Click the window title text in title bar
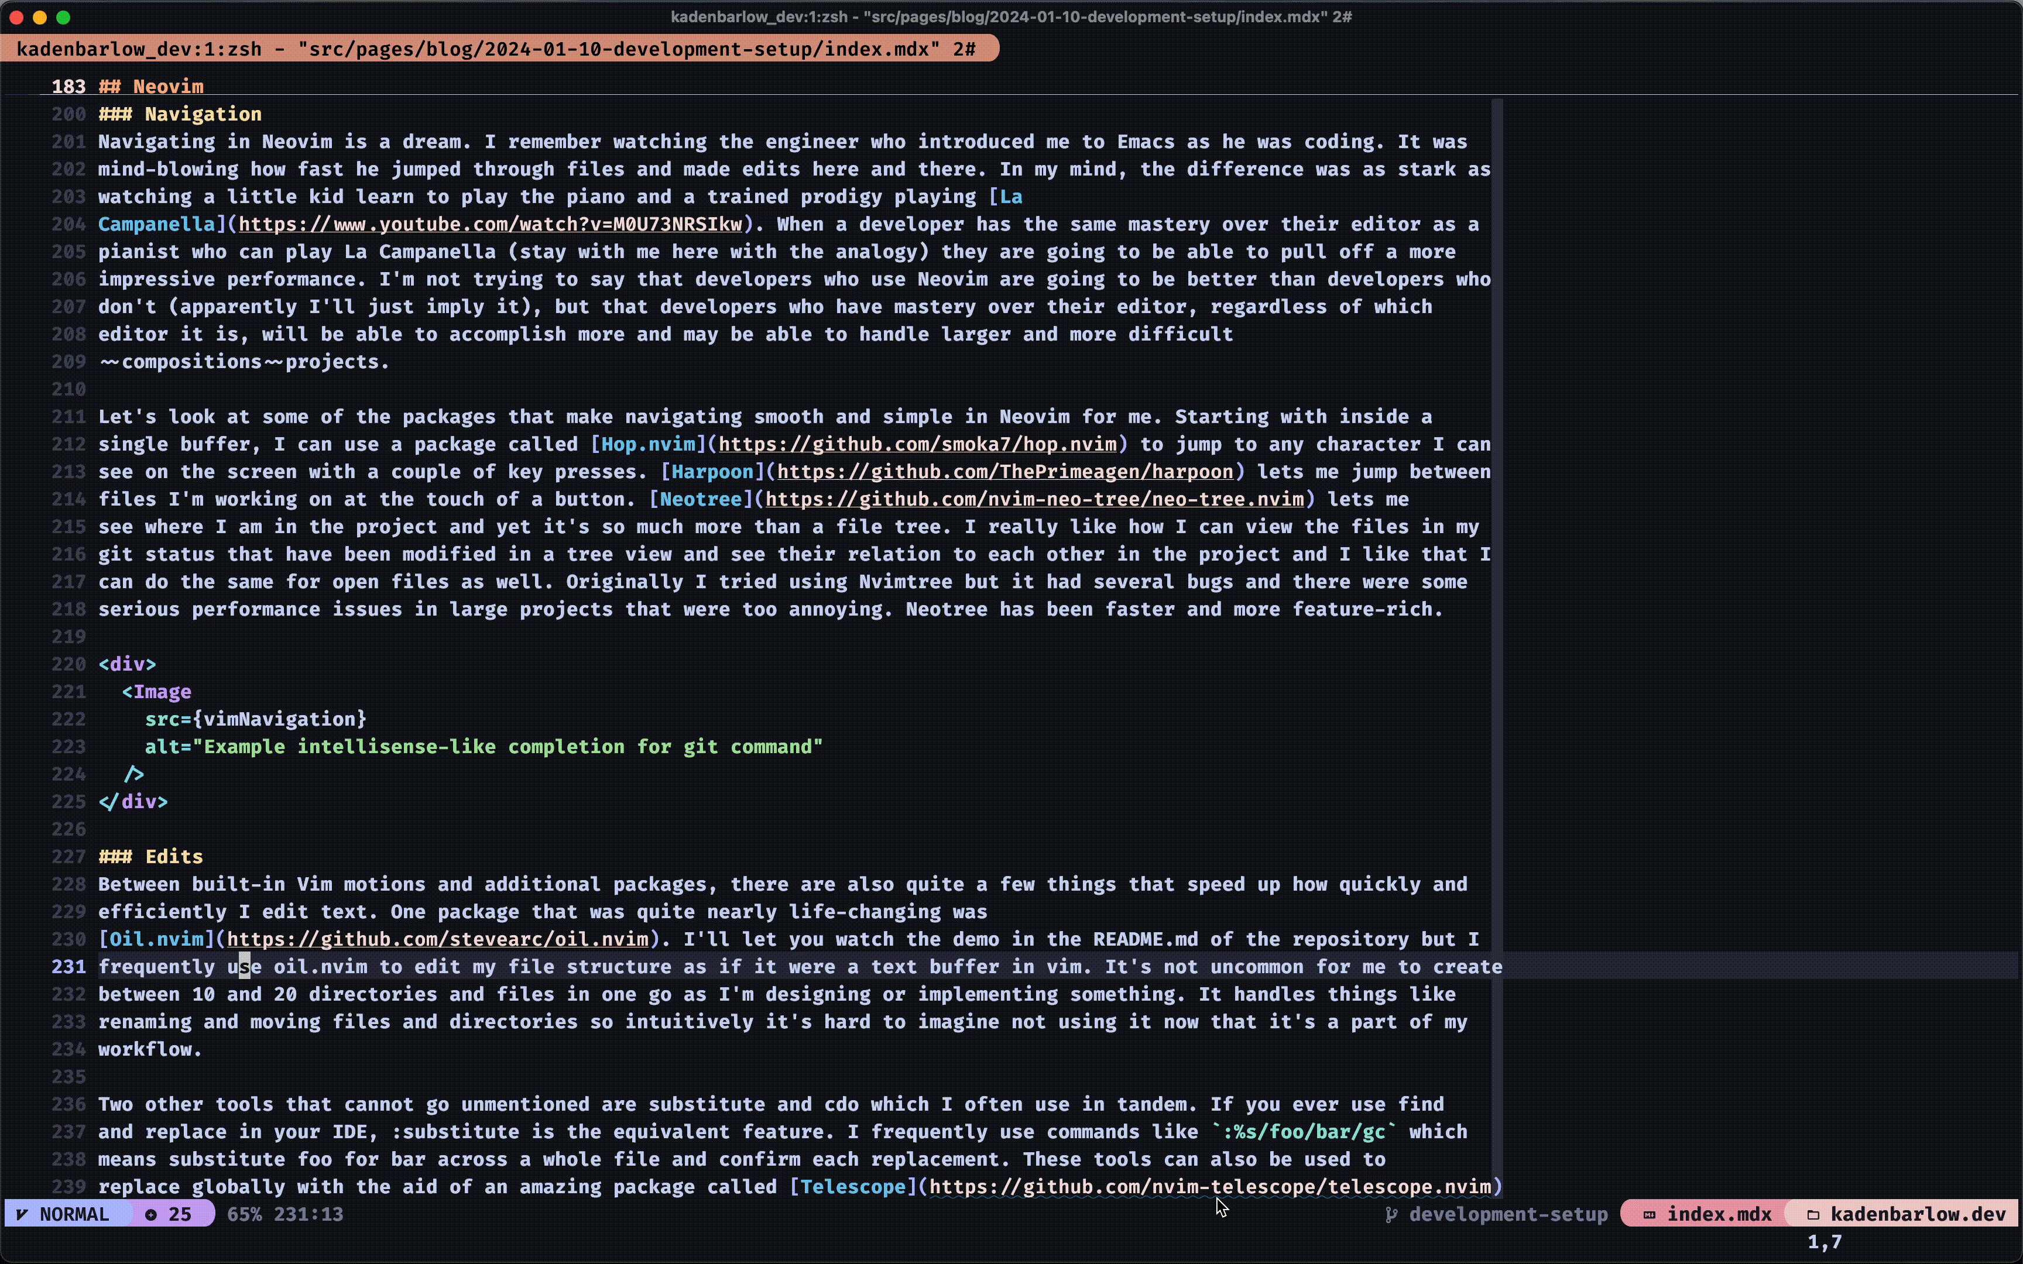The image size is (2023, 1264). (x=1011, y=17)
